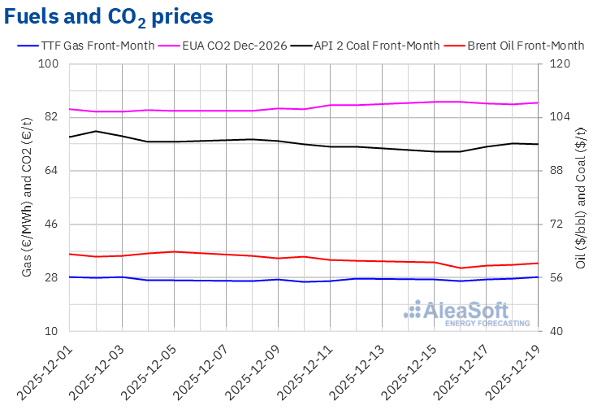Click the blue TTF Gas legend line marker
The width and height of the screenshot is (593, 414).
[27, 46]
